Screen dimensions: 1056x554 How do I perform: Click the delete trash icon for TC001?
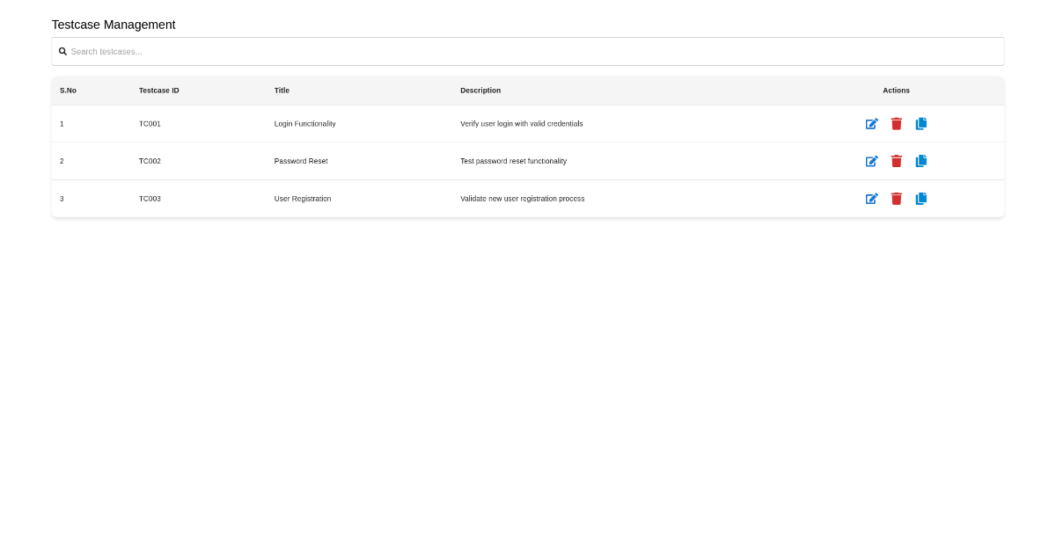point(896,123)
